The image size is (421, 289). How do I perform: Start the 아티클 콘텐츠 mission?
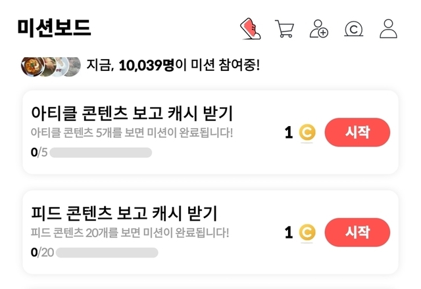[357, 132]
